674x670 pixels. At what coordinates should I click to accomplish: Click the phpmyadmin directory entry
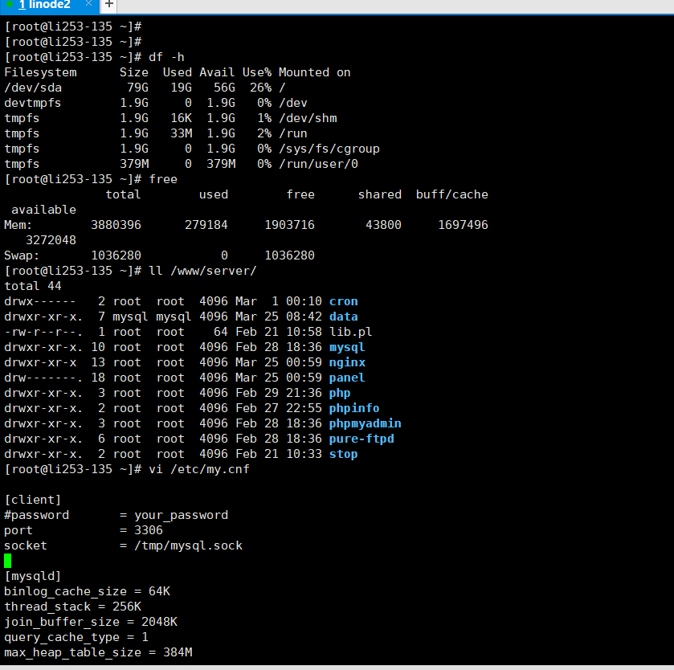click(x=365, y=423)
